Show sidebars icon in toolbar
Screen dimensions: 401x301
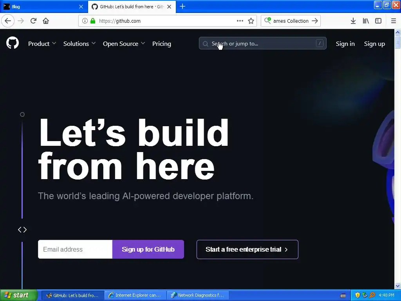click(378, 21)
